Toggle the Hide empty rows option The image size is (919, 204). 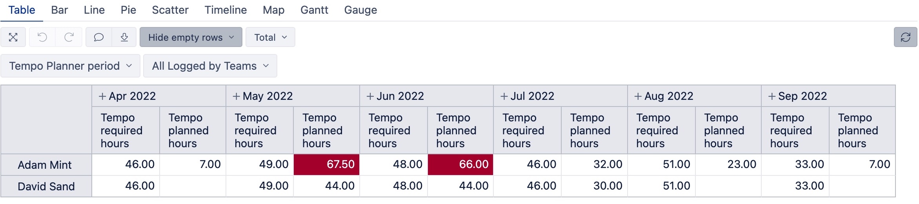pos(191,37)
